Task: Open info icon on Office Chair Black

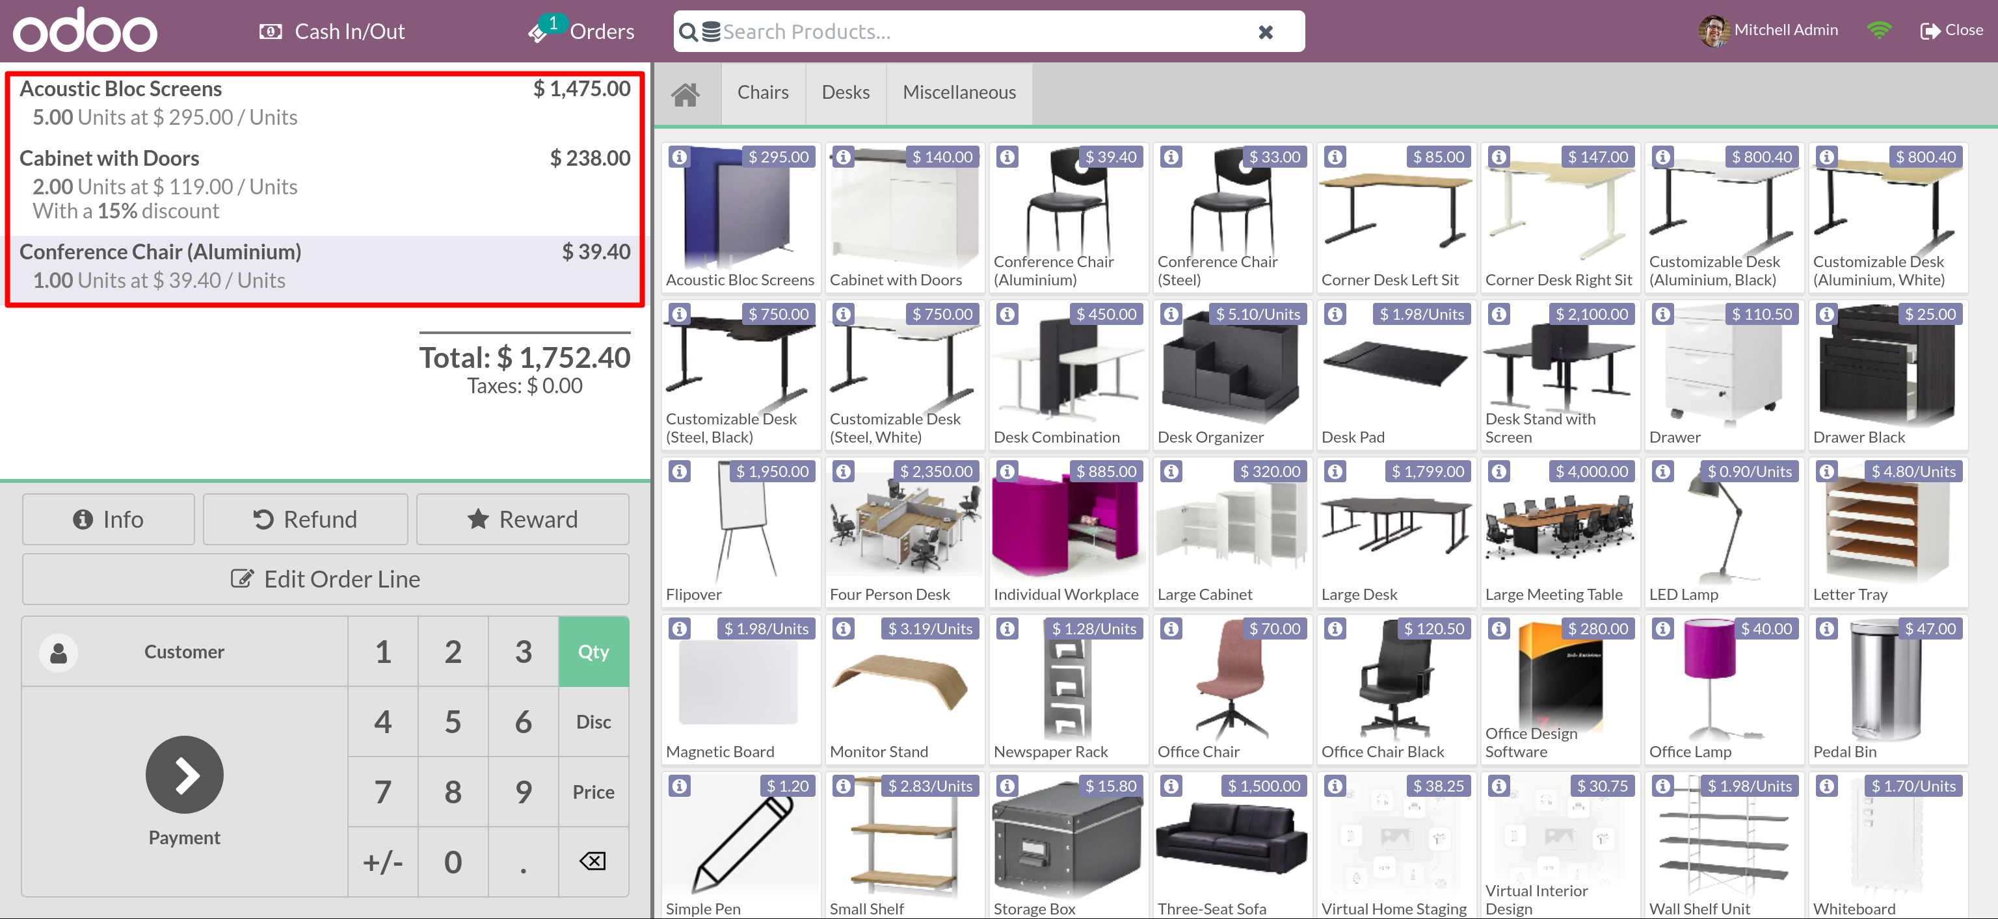Action: click(1335, 629)
